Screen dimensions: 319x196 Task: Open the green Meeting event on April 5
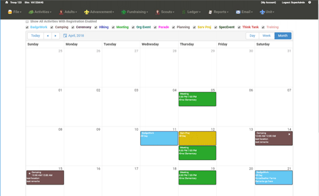coord(197,99)
